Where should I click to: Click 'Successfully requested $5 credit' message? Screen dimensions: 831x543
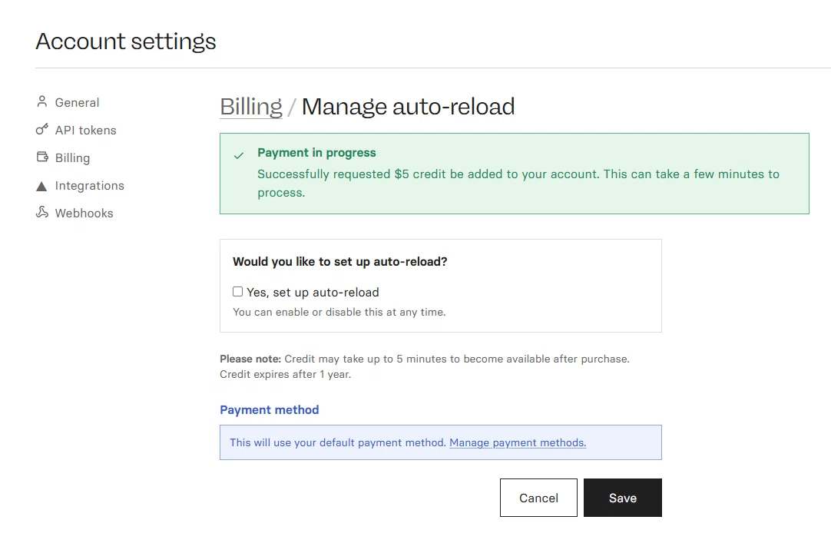[518, 183]
